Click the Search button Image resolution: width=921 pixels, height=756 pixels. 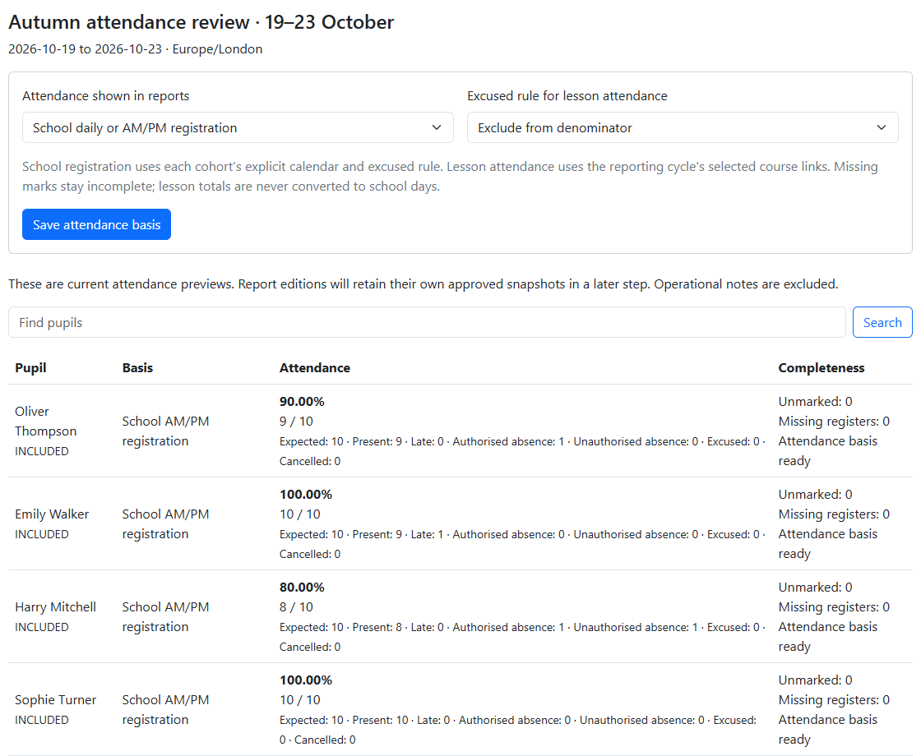882,322
